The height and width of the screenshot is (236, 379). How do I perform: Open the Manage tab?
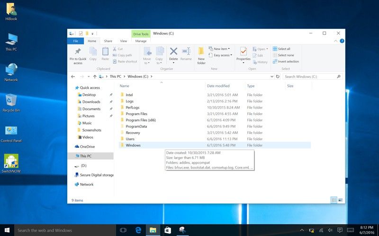pyautogui.click(x=141, y=41)
